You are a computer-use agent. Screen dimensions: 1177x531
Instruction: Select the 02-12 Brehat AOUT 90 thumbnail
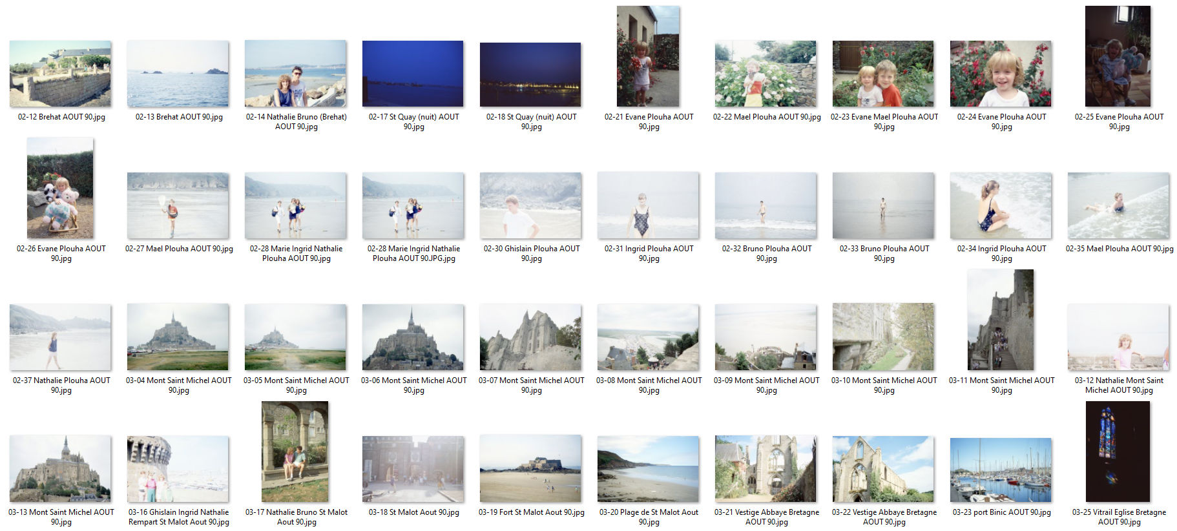pyautogui.click(x=60, y=74)
